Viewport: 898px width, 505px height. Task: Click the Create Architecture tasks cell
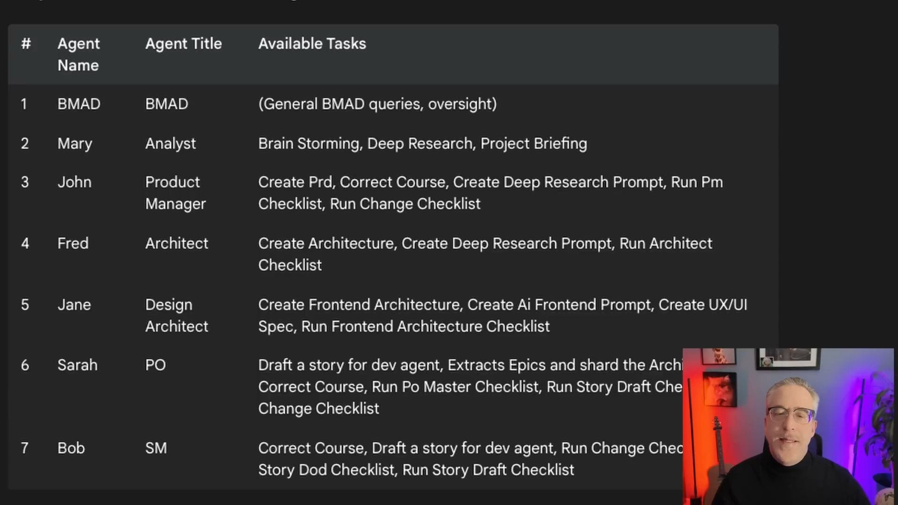coord(485,254)
